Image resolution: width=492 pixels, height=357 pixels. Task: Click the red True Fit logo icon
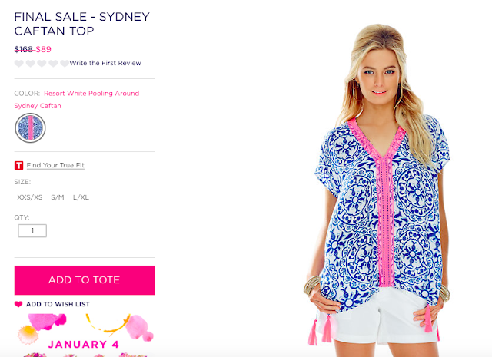coord(18,165)
